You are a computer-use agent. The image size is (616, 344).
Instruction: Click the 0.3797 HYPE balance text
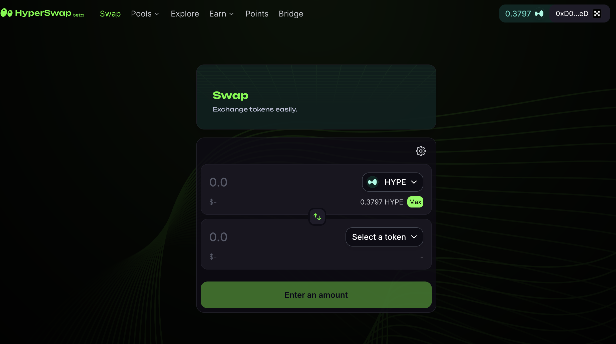click(x=381, y=202)
